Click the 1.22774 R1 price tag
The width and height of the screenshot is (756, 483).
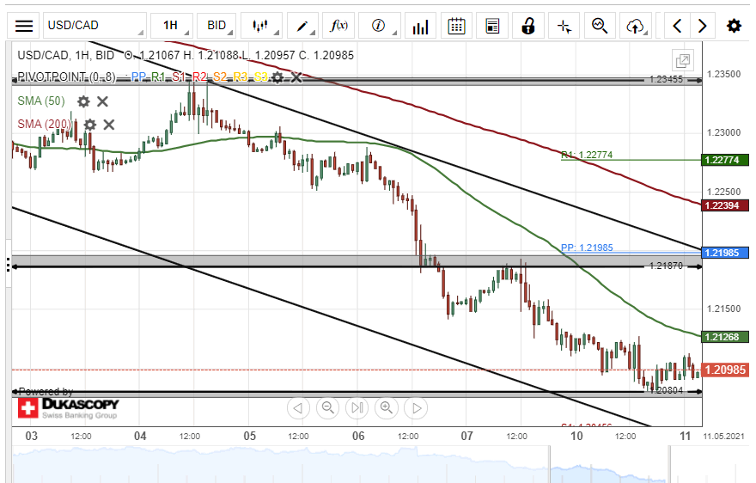tap(725, 160)
